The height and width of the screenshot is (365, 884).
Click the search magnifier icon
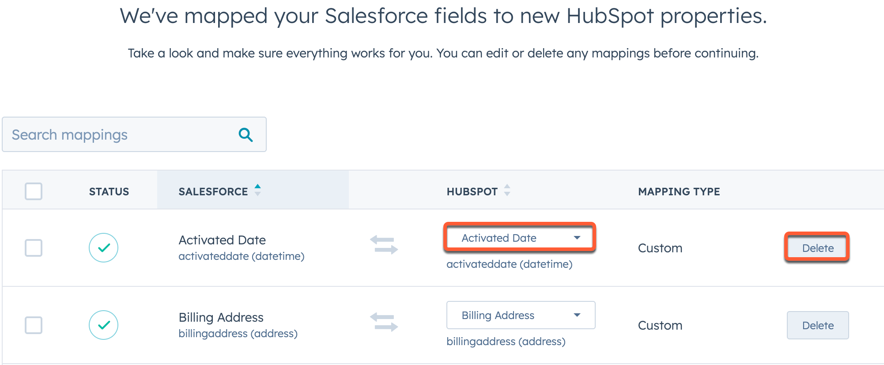(x=246, y=135)
